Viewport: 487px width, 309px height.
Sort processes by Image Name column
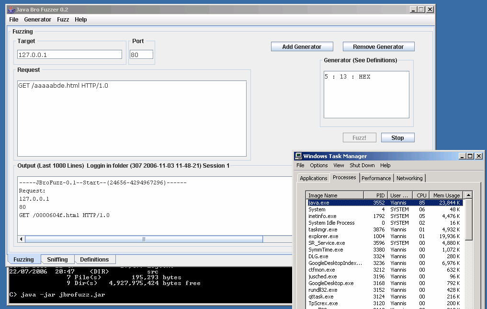pyautogui.click(x=334, y=195)
